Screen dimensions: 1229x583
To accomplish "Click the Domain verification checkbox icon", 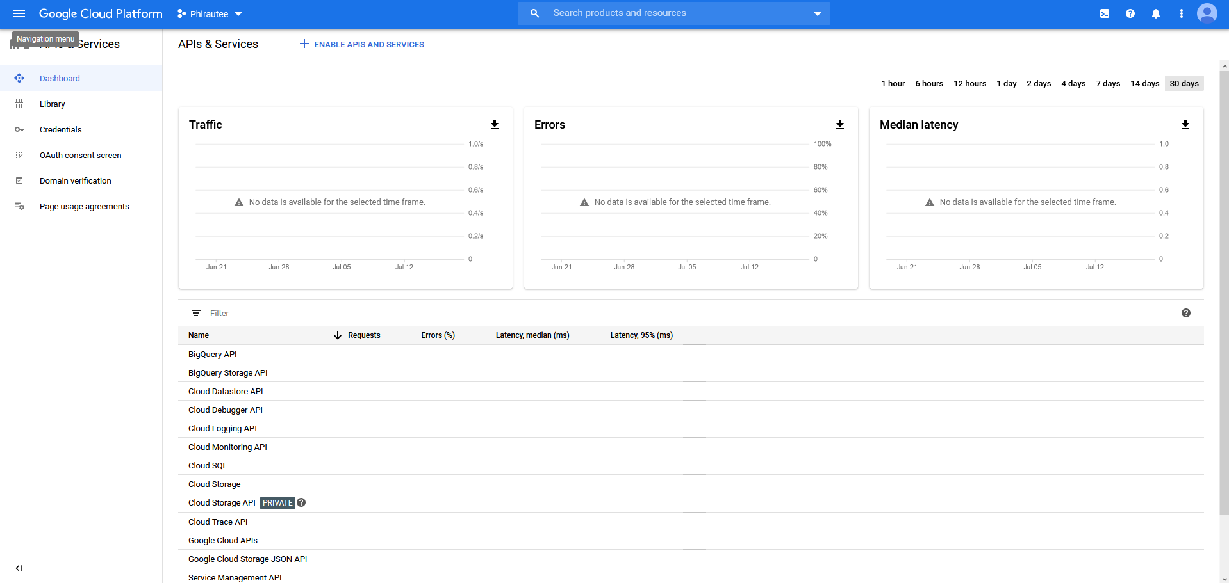I will click(x=19, y=180).
